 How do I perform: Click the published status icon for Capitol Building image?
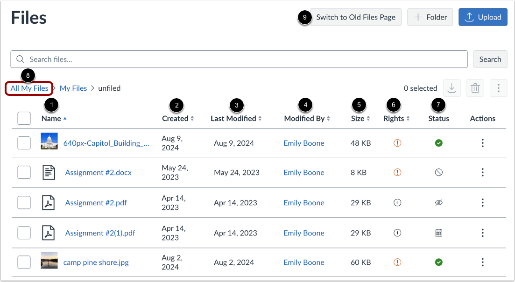tap(438, 143)
